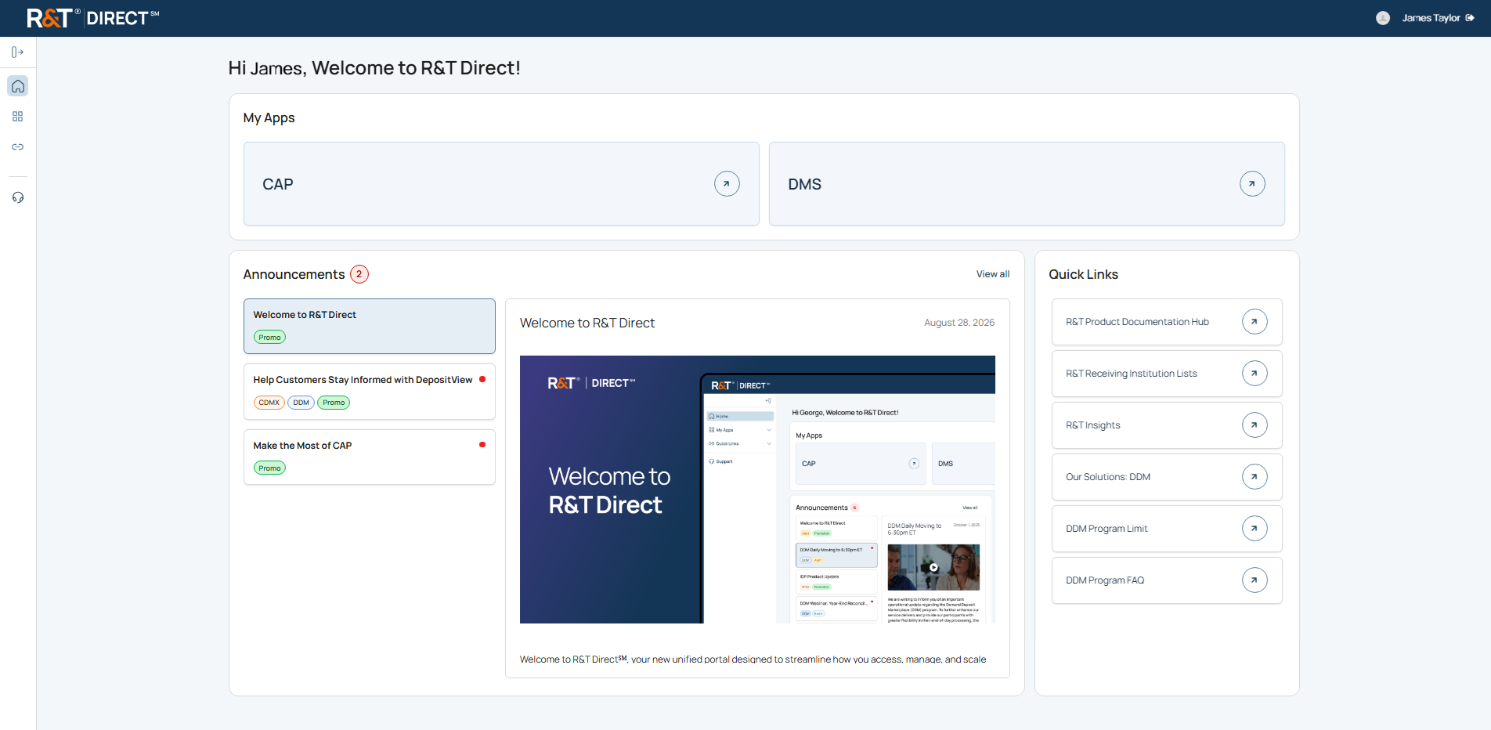Click the logout icon beside James Taylor
The image size is (1491, 730).
coord(1470,18)
